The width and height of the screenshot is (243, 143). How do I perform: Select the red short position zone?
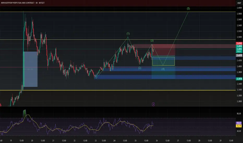pyautogui.click(x=163, y=50)
